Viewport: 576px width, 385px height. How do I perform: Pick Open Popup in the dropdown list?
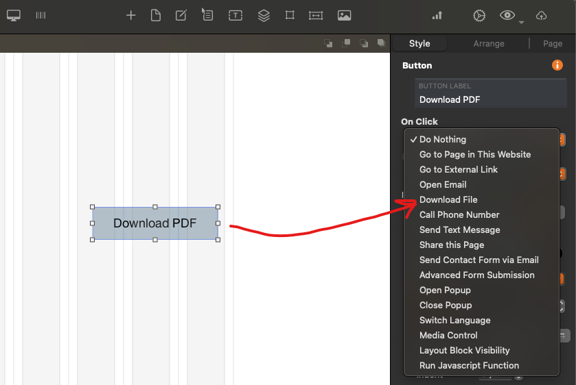point(445,290)
